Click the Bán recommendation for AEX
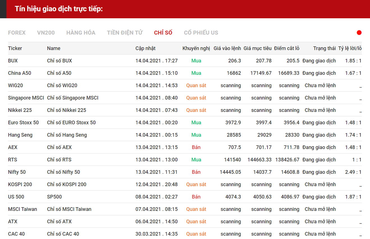The height and width of the screenshot is (239, 370). (x=196, y=147)
